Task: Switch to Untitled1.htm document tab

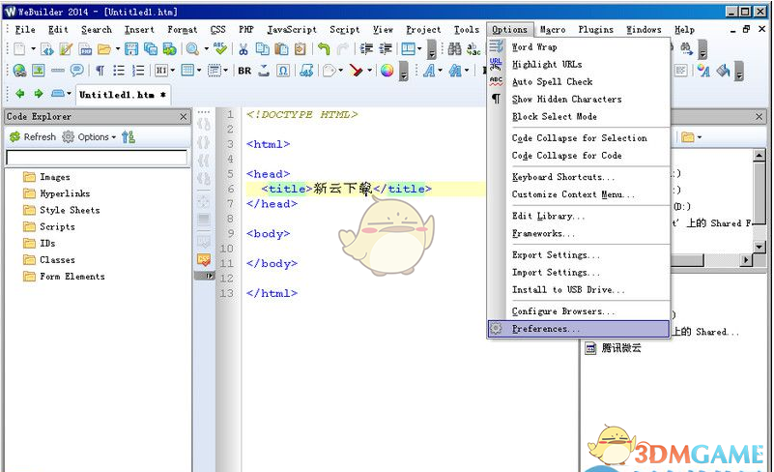Action: tap(123, 95)
